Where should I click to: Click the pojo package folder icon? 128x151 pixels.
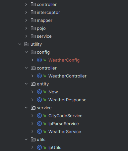tap(33, 28)
